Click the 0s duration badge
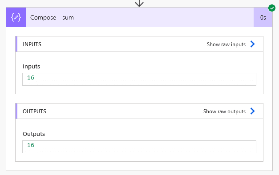Image resolution: width=279 pixels, height=175 pixels. point(263,17)
